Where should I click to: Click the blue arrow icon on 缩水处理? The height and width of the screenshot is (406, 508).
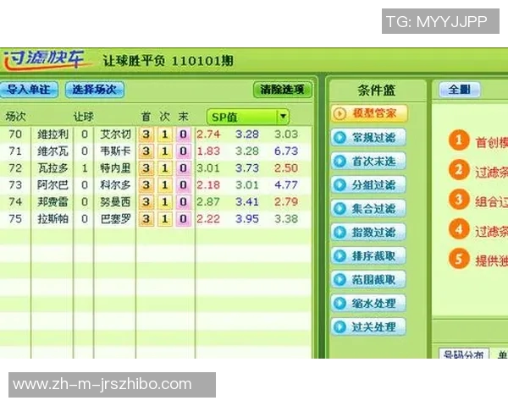tap(340, 304)
